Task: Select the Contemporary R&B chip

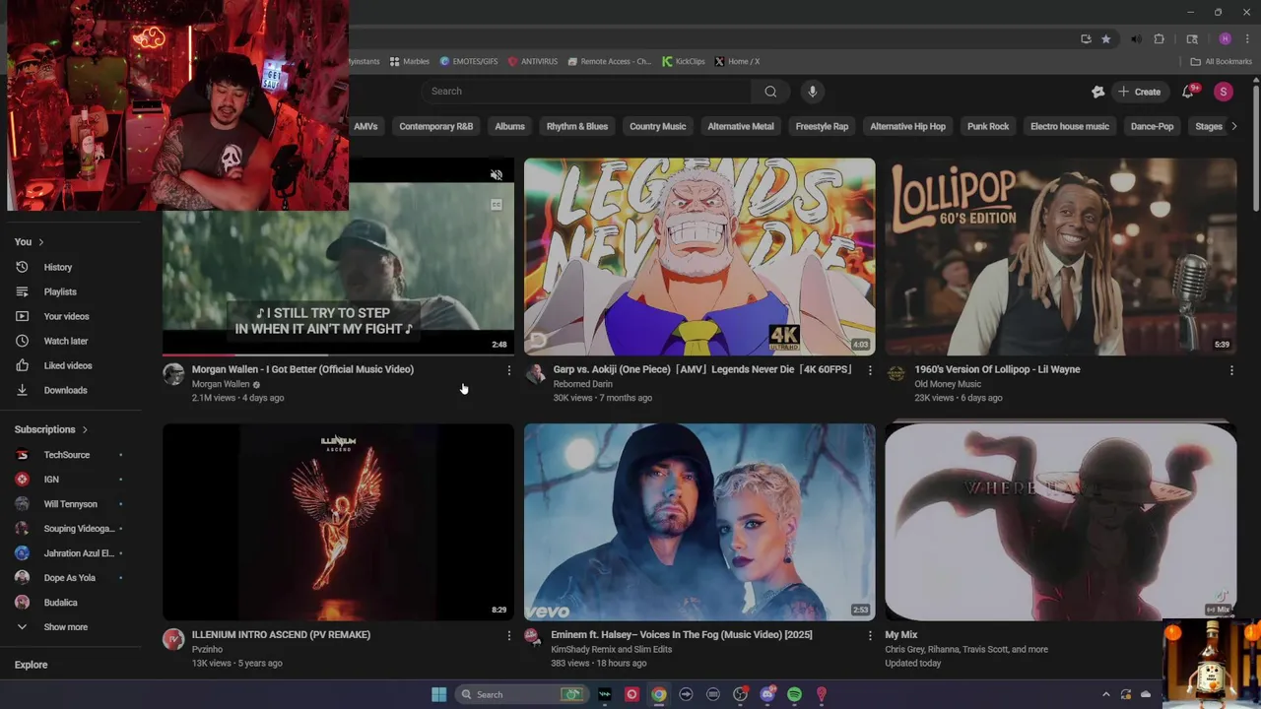Action: point(435,126)
